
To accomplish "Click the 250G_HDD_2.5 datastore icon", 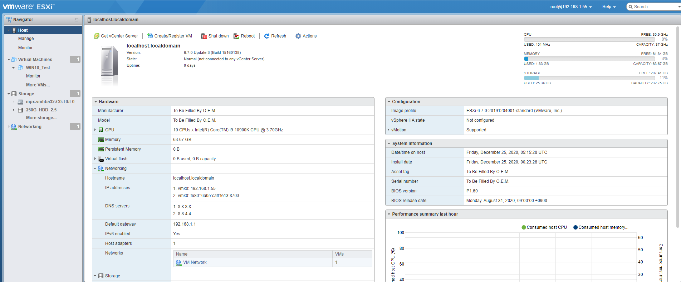I will 20,110.
